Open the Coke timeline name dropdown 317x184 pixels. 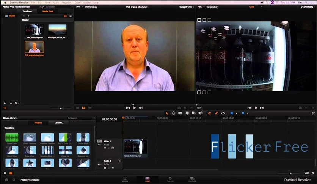pyautogui.click(x=261, y=7)
